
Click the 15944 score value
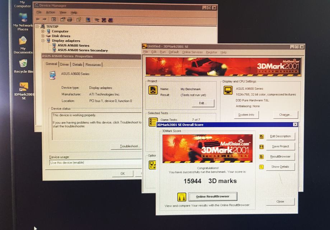coord(192,181)
